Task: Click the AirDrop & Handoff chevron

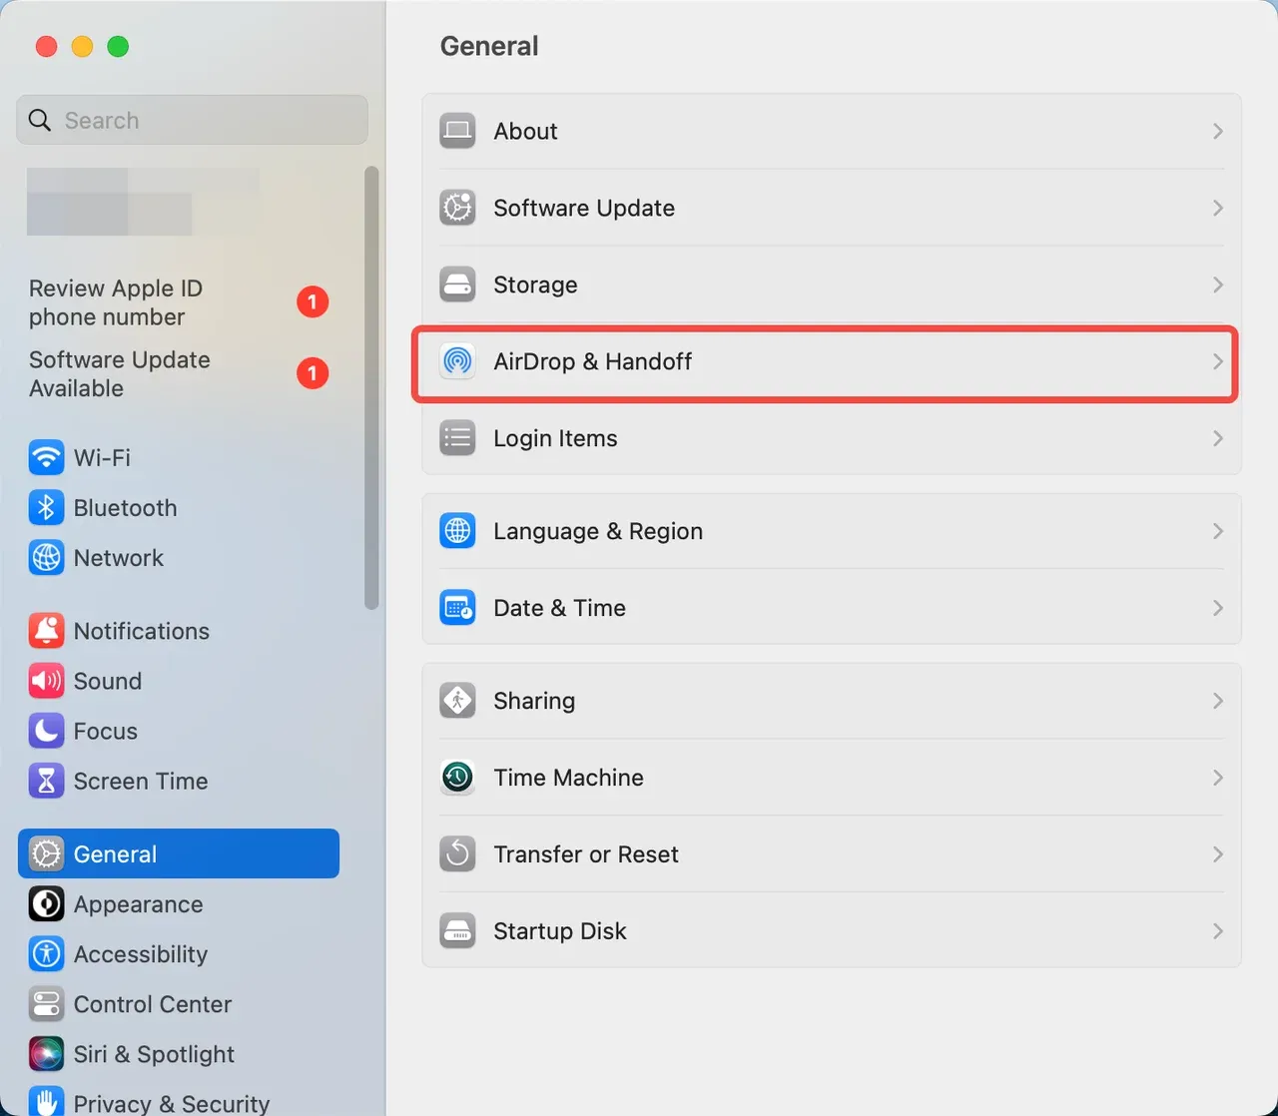Action: (x=1217, y=361)
